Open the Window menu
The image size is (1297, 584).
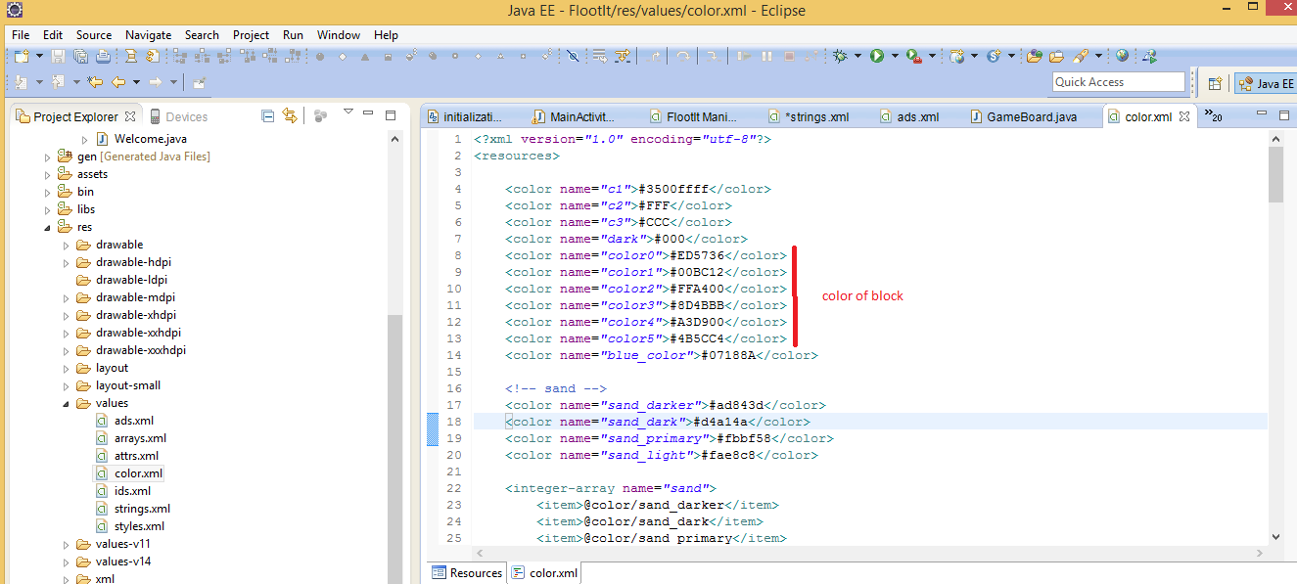tap(339, 34)
